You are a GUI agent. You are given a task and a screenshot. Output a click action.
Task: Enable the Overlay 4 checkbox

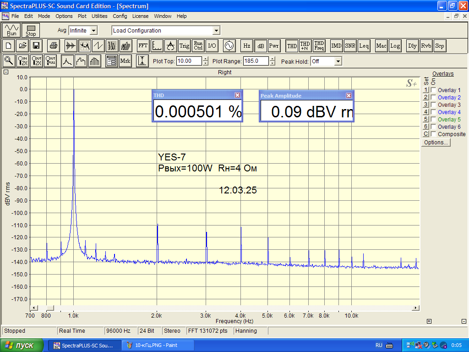click(433, 112)
